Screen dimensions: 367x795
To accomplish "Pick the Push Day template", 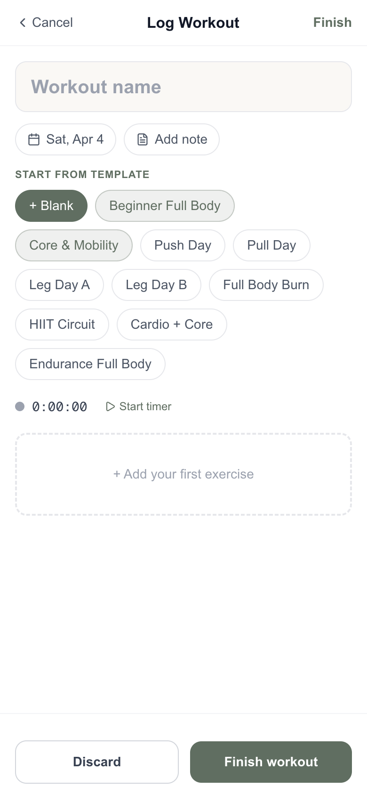I will (x=183, y=245).
